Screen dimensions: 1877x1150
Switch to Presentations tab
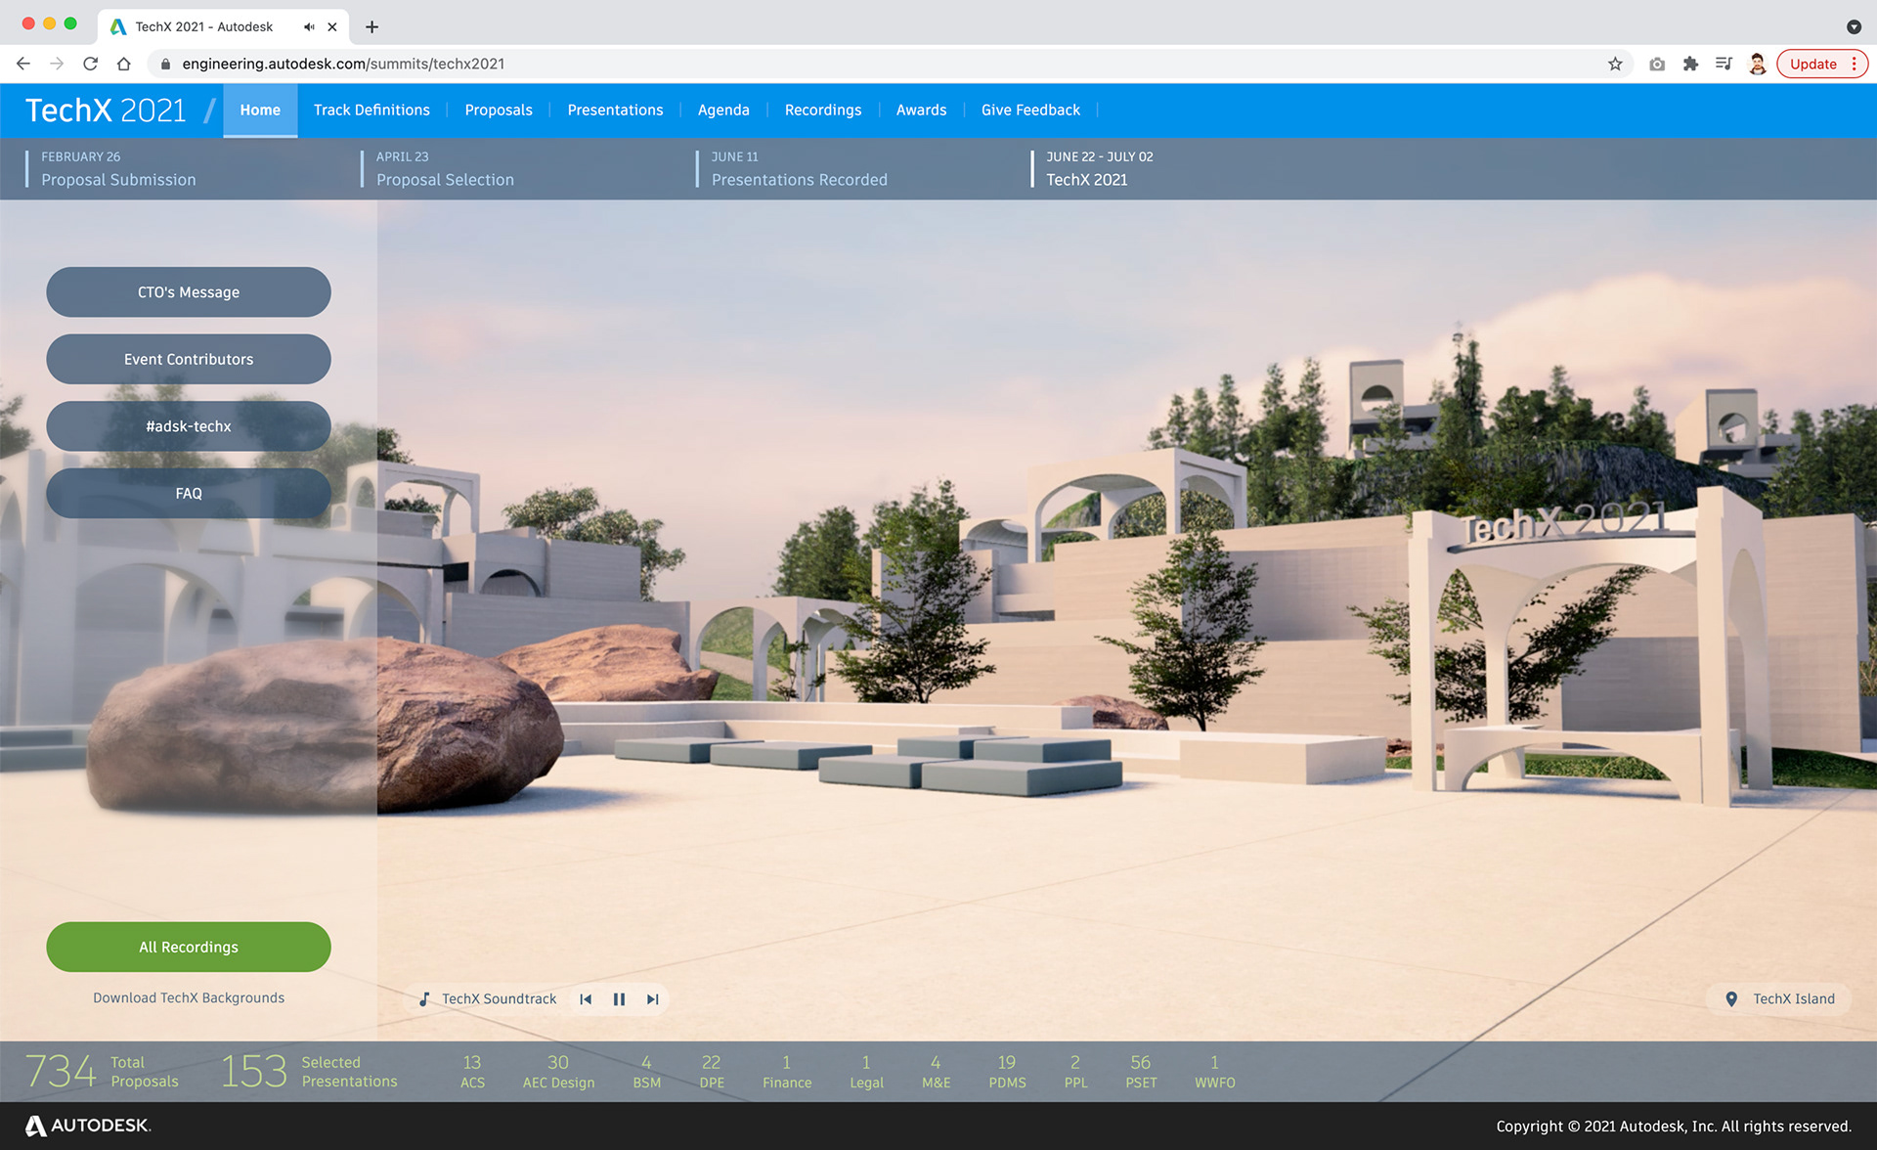click(615, 111)
